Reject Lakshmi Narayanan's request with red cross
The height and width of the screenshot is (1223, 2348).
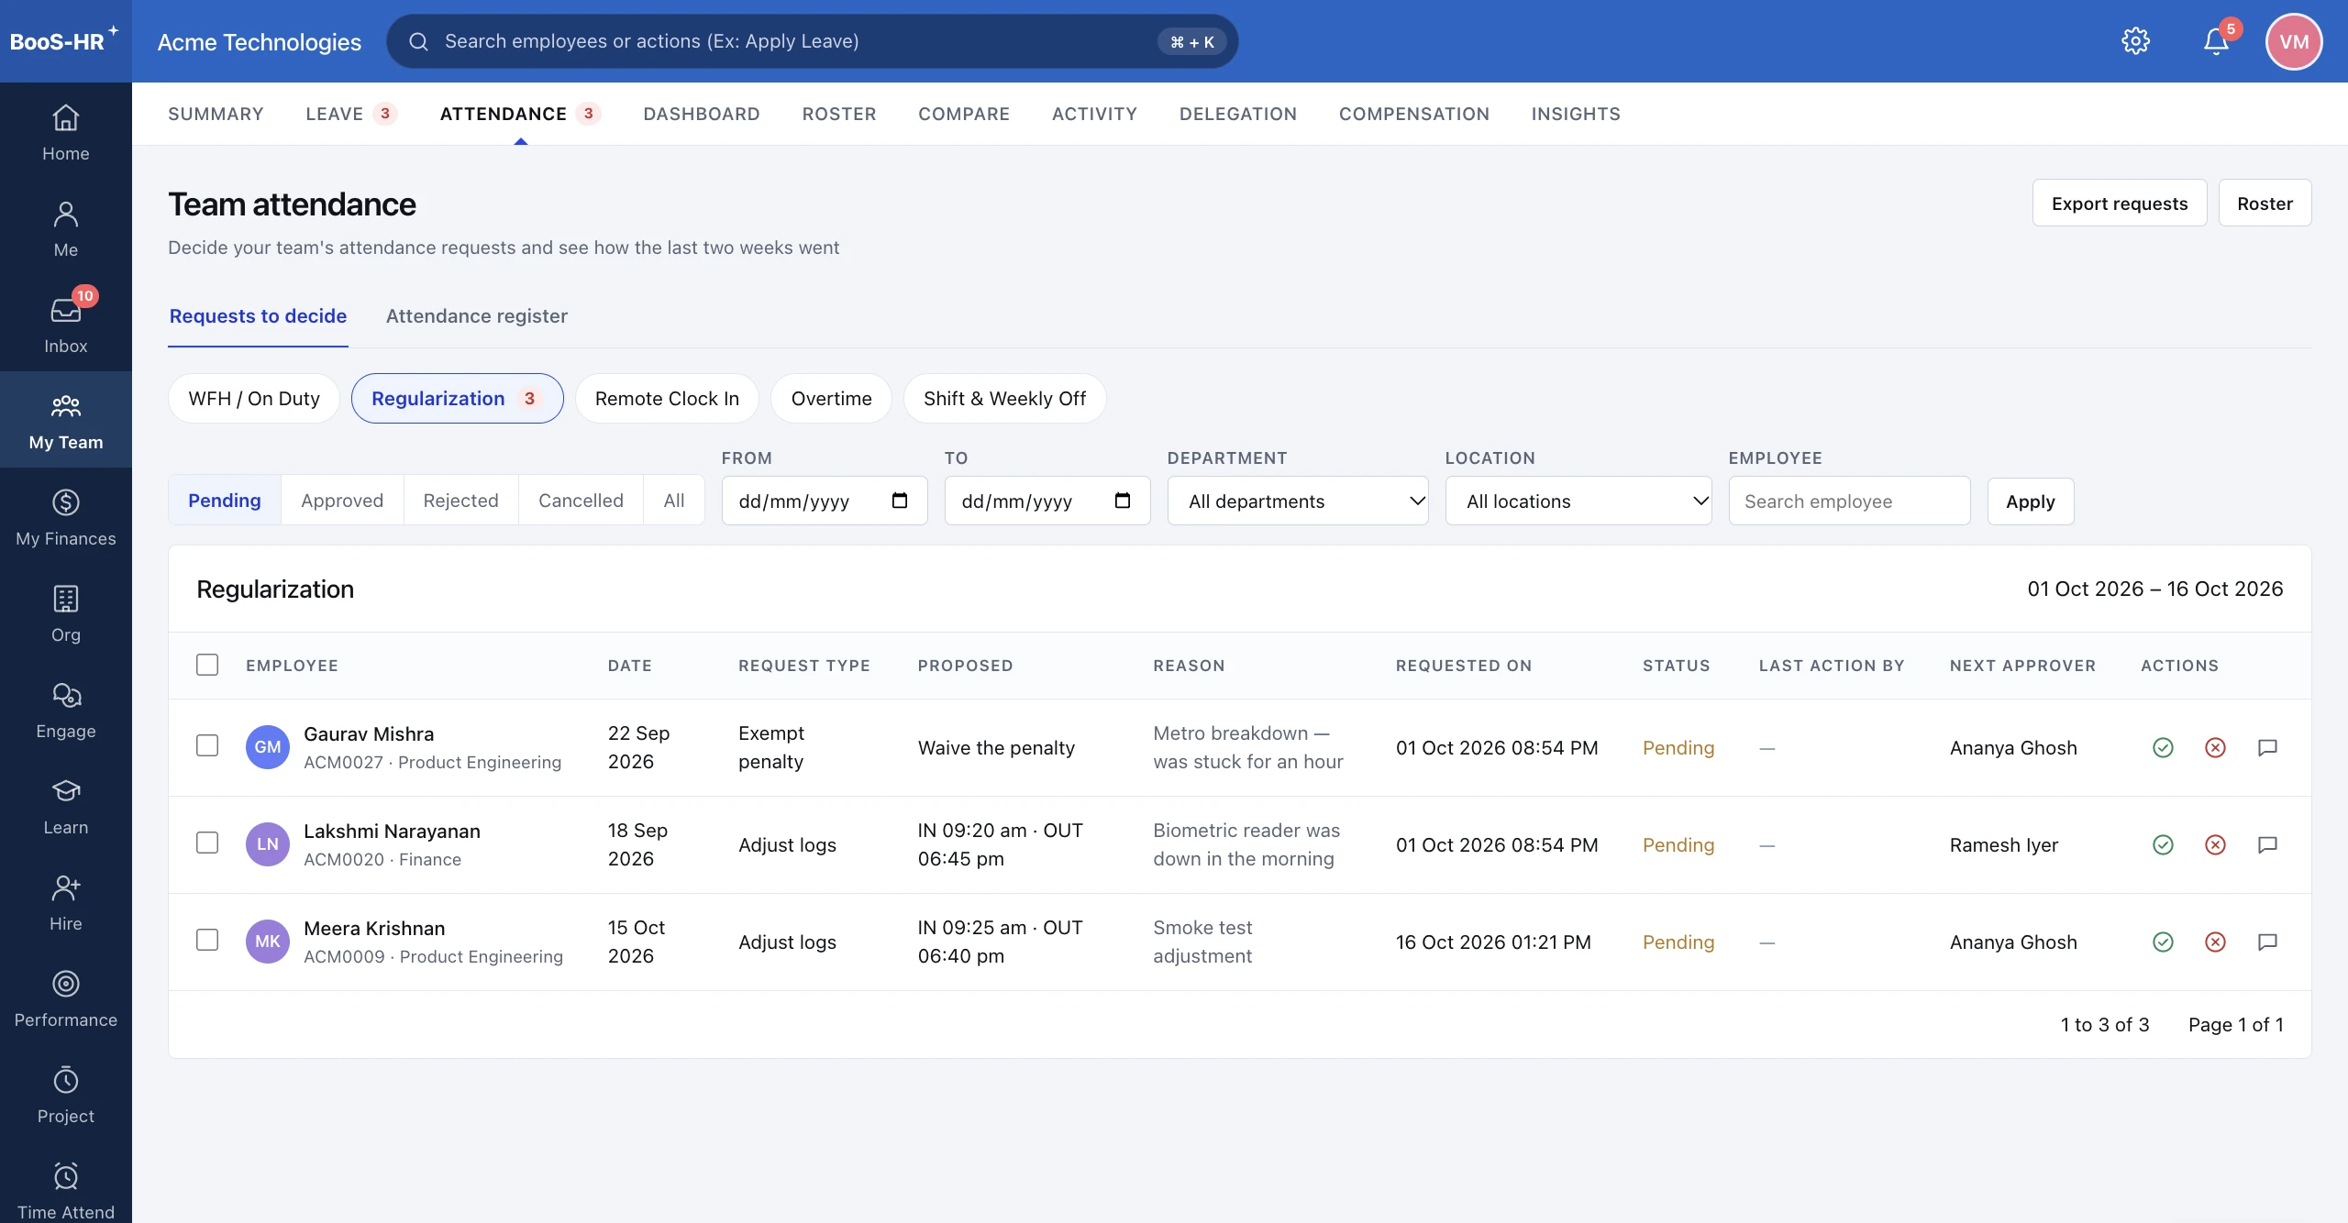pos(2215,845)
